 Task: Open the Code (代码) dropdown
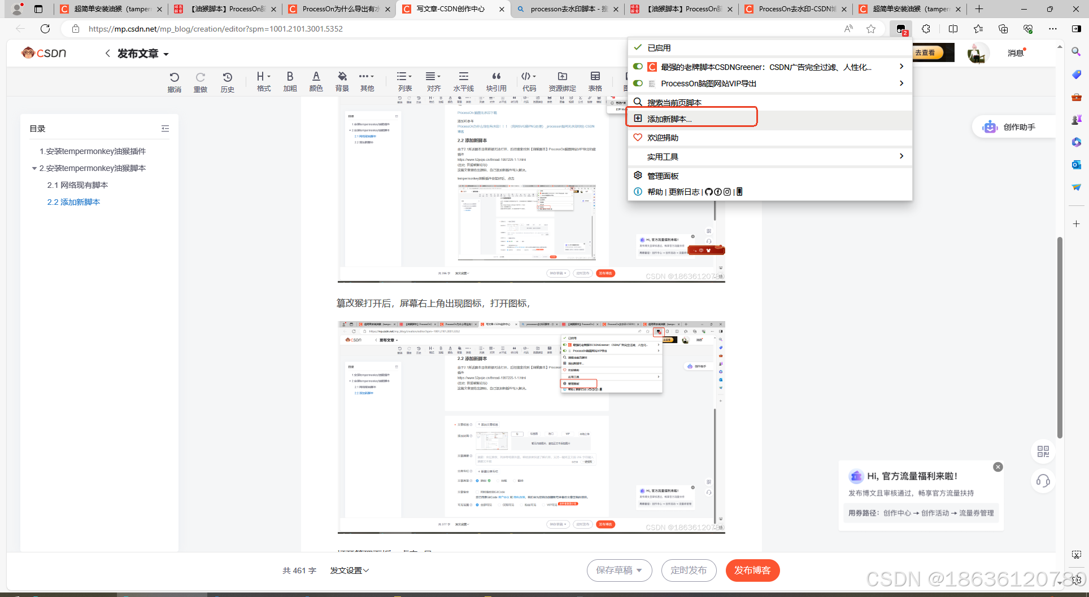click(x=529, y=81)
